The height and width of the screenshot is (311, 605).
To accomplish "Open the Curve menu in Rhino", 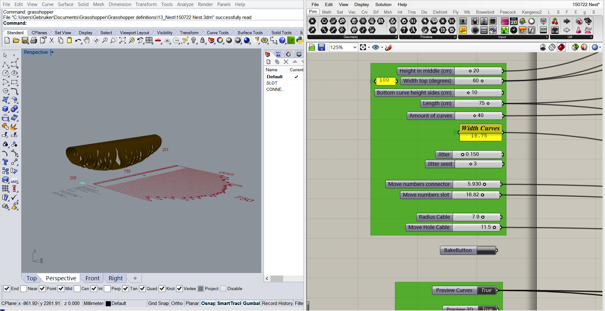I will coord(48,4).
